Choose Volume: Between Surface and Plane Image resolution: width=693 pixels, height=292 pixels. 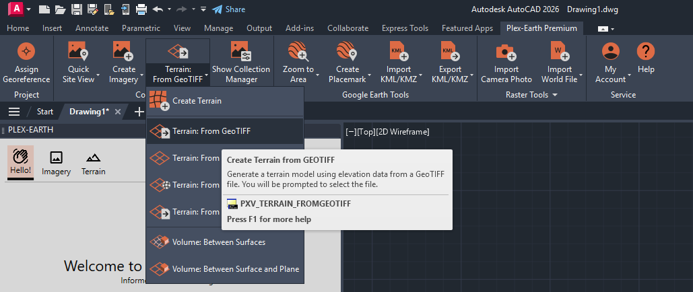226,269
